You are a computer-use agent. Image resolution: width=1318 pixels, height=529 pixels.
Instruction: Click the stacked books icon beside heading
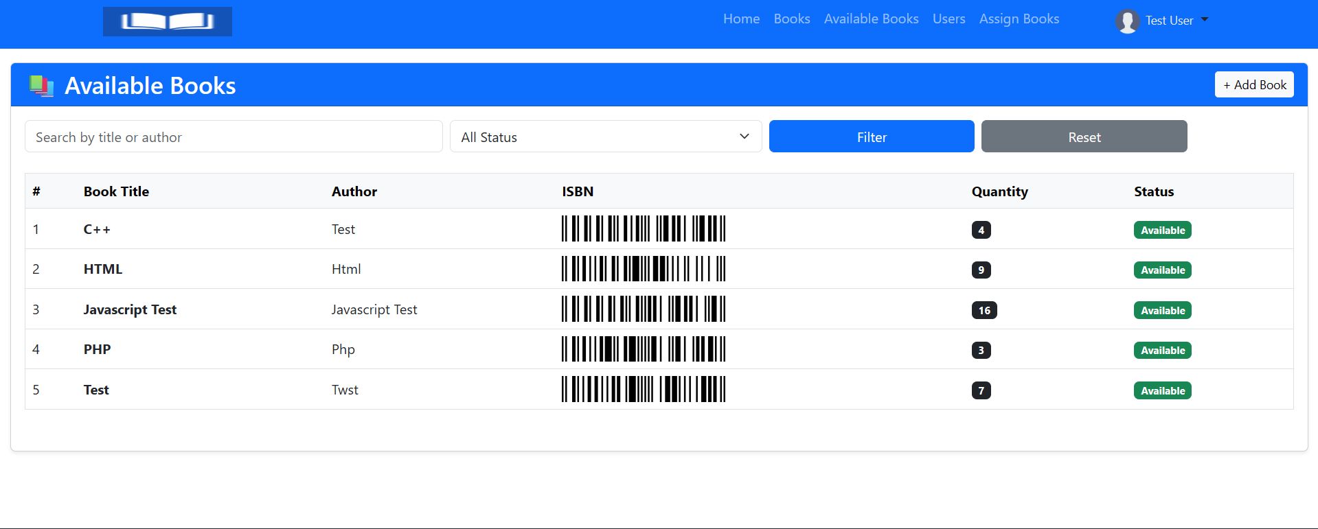tap(42, 86)
